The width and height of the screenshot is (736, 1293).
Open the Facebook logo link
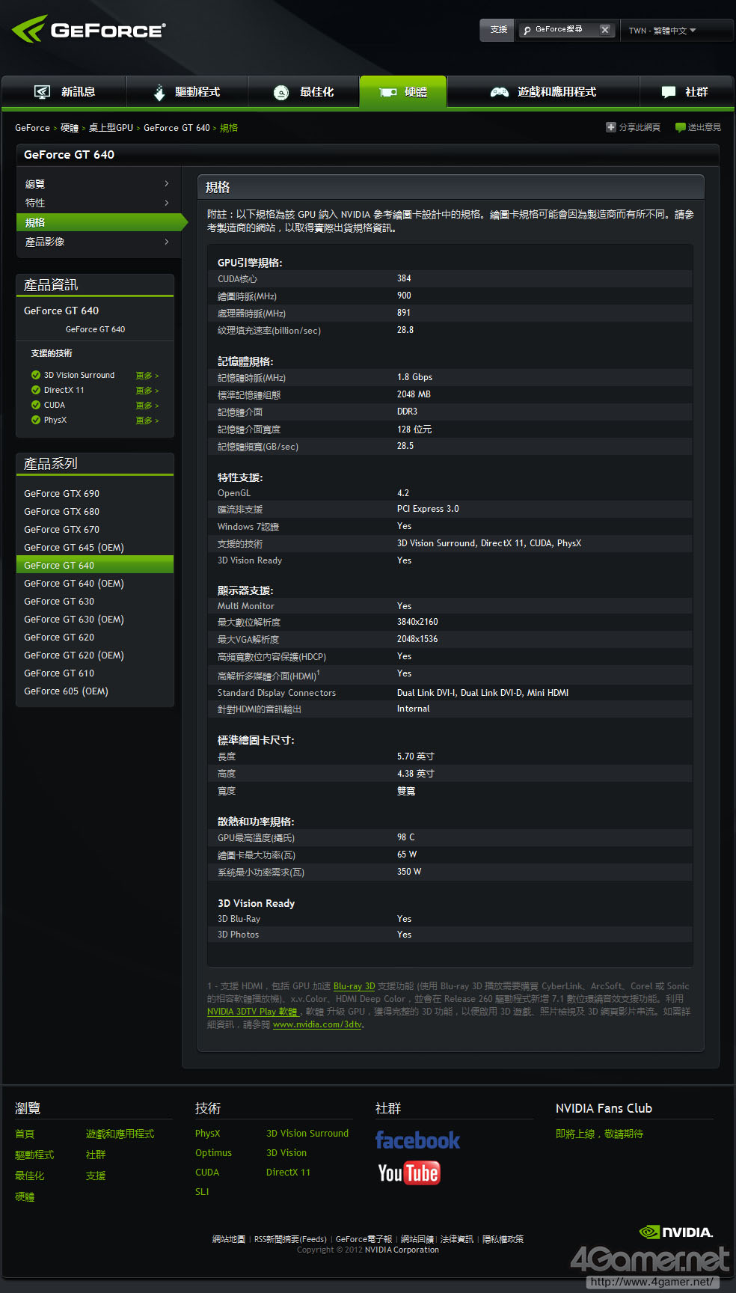[x=417, y=1140]
